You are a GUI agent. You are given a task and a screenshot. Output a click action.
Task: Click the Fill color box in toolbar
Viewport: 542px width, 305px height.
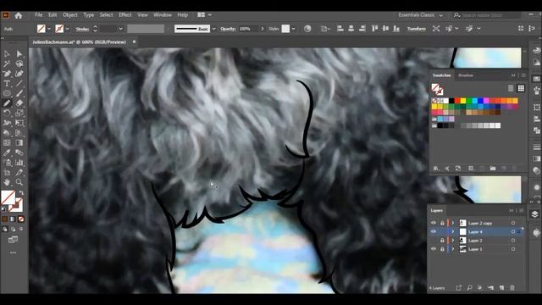pyautogui.click(x=8, y=197)
